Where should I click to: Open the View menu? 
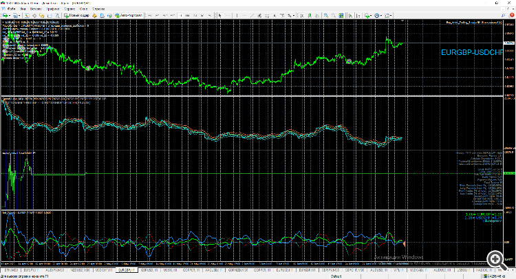23,9
